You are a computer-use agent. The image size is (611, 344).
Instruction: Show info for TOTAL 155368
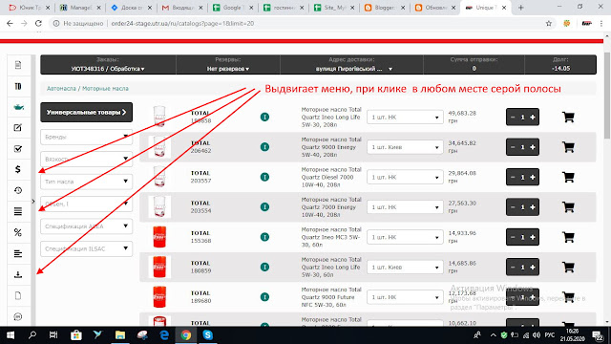(x=264, y=237)
